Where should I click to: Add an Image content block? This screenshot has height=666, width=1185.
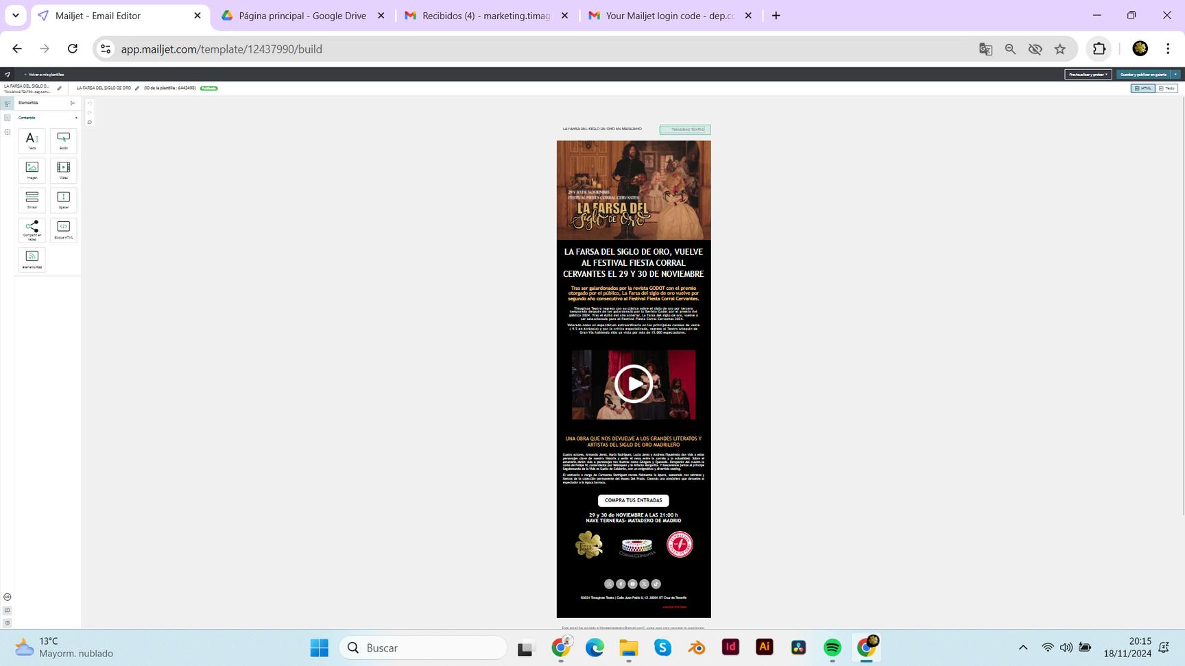(x=32, y=170)
